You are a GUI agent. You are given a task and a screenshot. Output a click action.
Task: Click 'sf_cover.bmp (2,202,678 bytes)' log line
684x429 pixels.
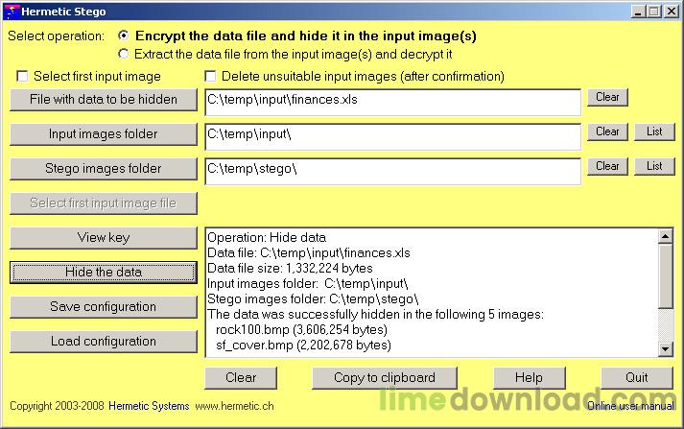[x=303, y=345]
